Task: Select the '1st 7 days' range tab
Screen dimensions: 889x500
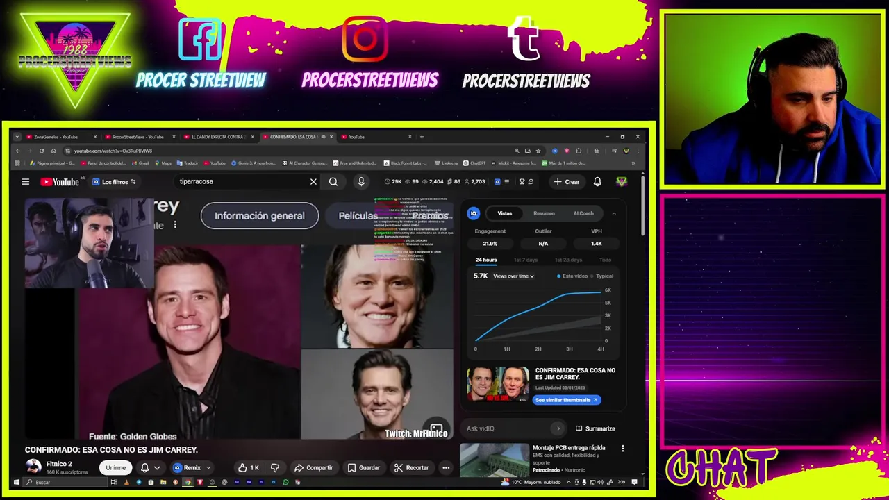Action: pos(526,260)
